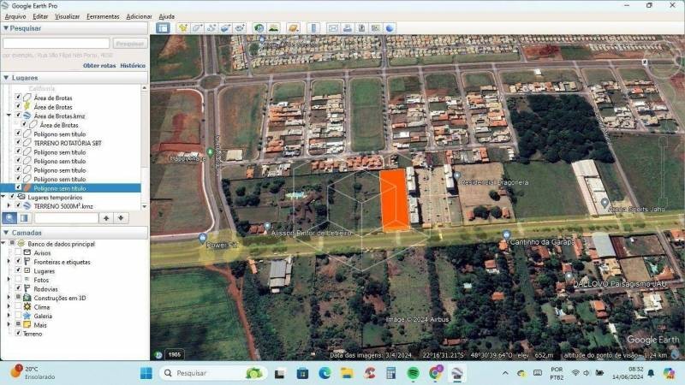The width and height of the screenshot is (685, 385).
Task: Expand the Galeria layer node
Action: point(9,316)
